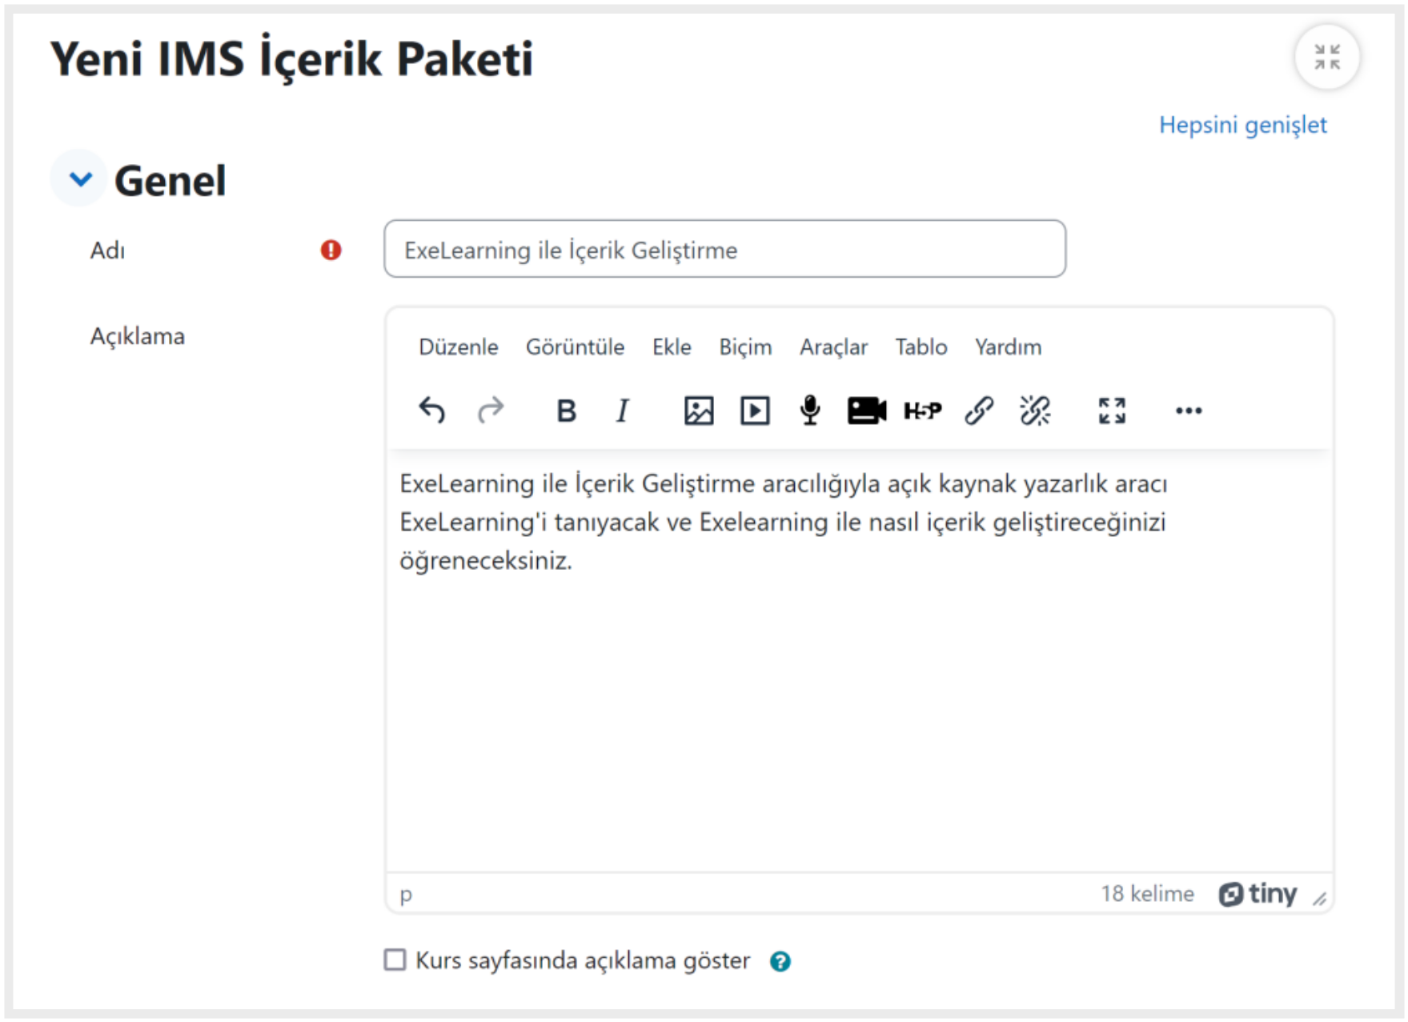Click the 'p' element path in the status bar
Viewport: 1408px width, 1022px height.
(406, 895)
